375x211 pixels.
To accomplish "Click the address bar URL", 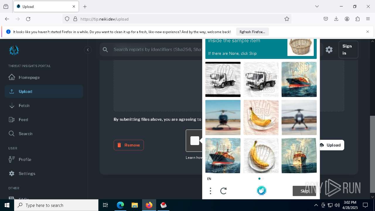I will coord(105,19).
